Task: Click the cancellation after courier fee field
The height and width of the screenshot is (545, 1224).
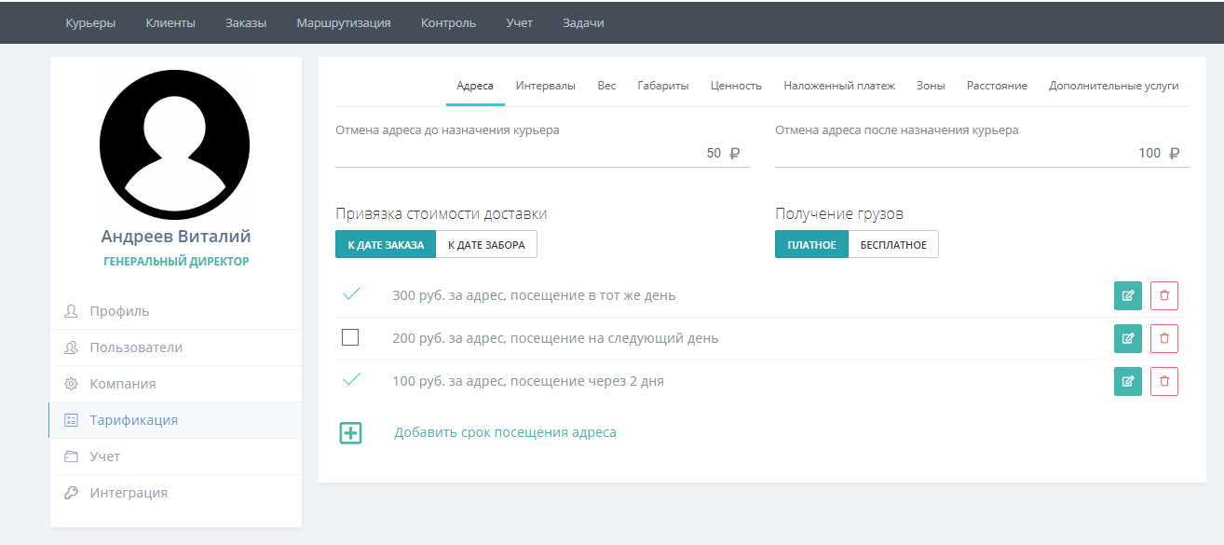Action: pos(982,153)
